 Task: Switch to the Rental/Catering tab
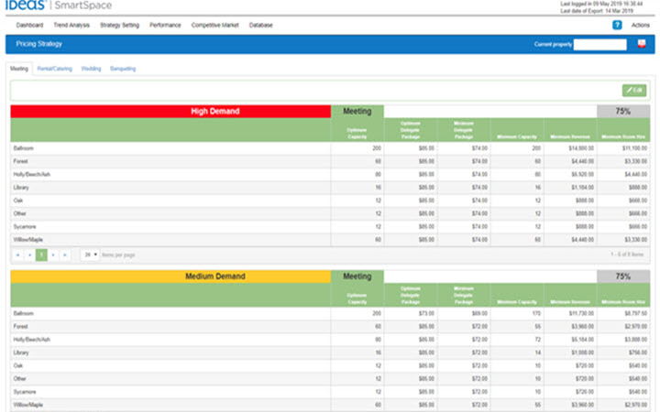55,68
